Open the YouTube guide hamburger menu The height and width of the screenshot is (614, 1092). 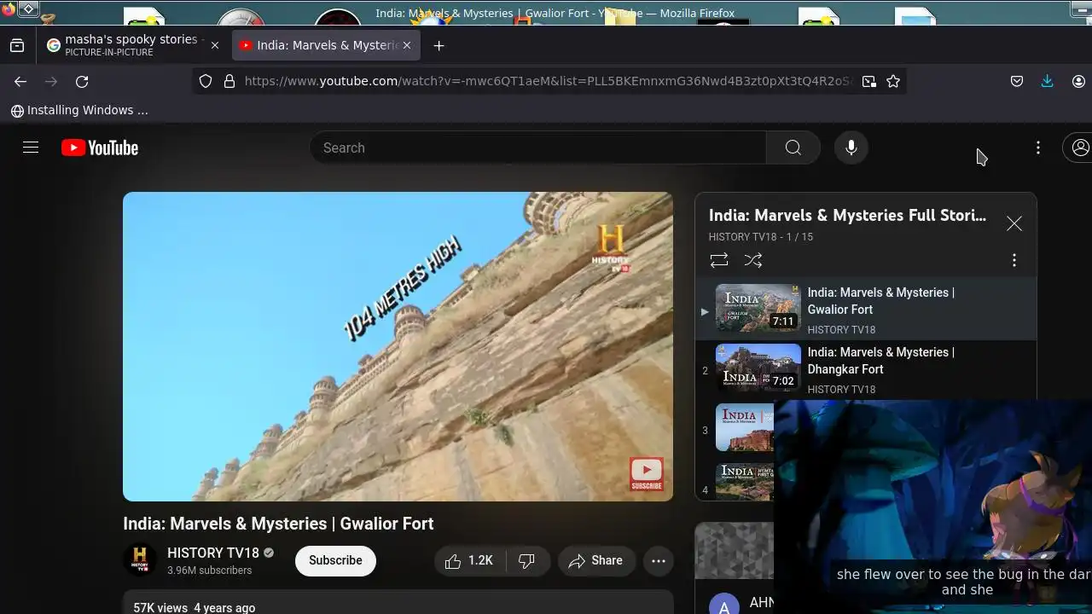(x=31, y=148)
